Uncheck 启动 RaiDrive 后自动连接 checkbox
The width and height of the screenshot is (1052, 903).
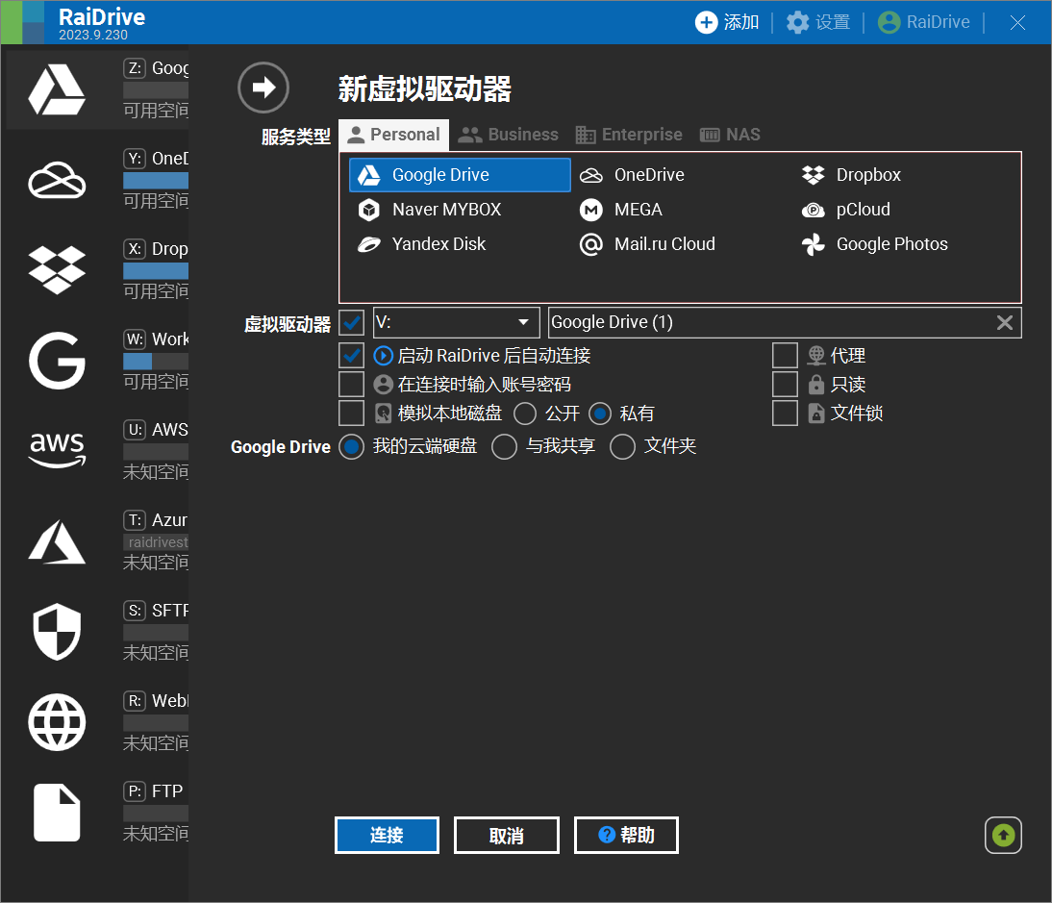point(352,356)
